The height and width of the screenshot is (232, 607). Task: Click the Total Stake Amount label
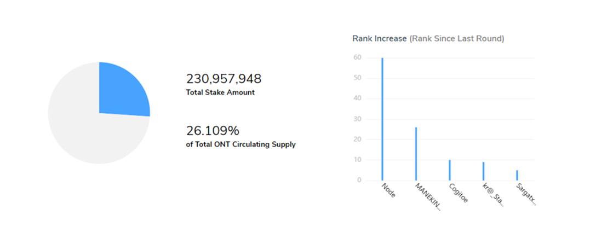pos(220,92)
